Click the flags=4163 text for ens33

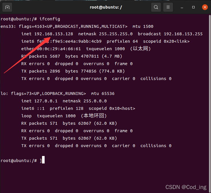pos(32,26)
